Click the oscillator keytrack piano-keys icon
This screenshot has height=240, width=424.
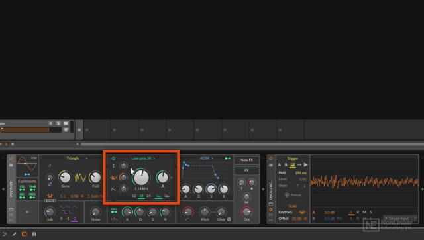50,196
